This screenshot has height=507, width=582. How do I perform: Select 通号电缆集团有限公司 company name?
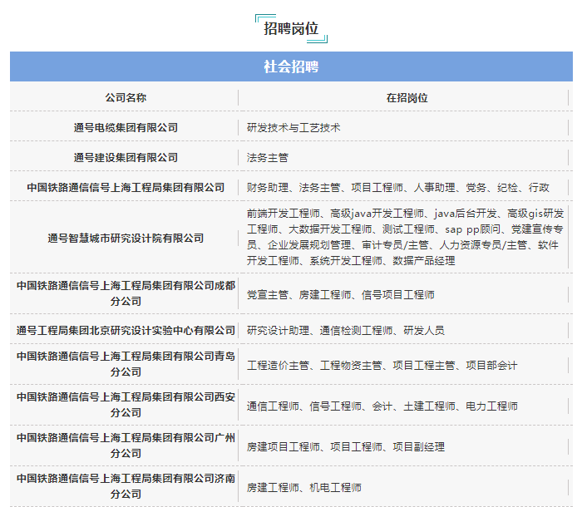[126, 128]
